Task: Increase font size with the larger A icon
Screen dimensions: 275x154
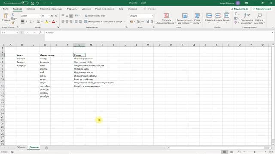Action: (52, 16)
